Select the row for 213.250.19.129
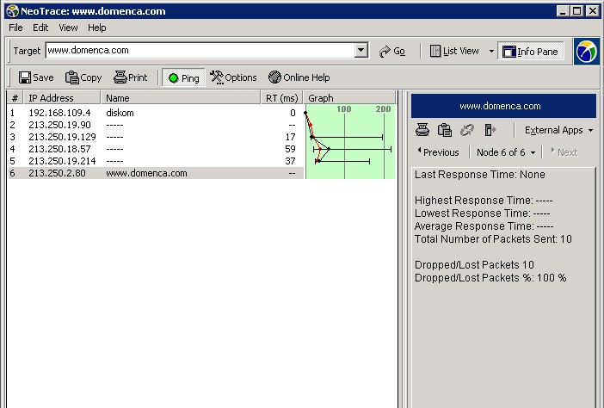Screen dimensions: 604x408 tap(156, 137)
